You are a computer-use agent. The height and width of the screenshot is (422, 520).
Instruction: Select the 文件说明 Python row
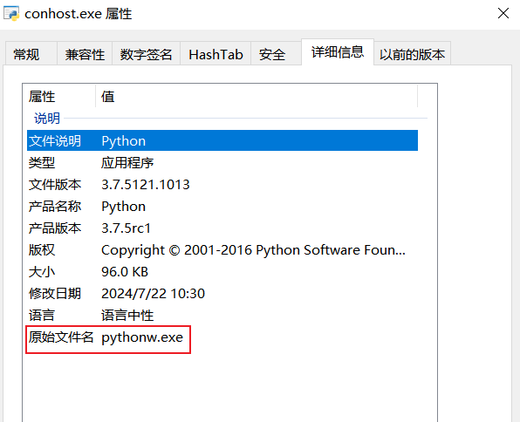pos(222,140)
